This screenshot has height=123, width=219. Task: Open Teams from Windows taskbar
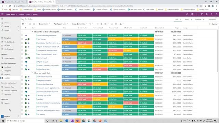(78, 121)
